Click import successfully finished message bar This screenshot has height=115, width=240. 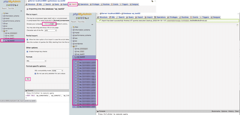point(168,20)
